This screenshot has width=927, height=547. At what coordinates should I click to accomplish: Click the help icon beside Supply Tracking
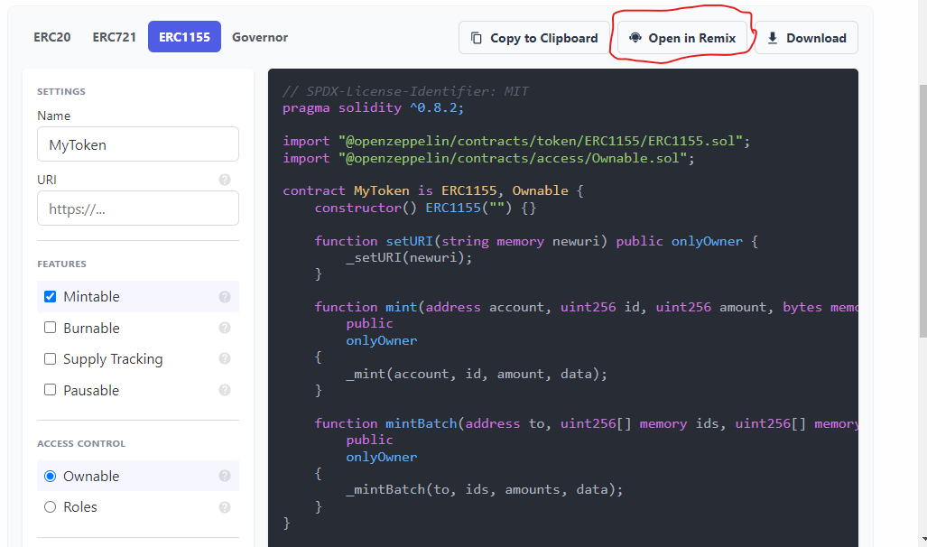pyautogui.click(x=224, y=358)
